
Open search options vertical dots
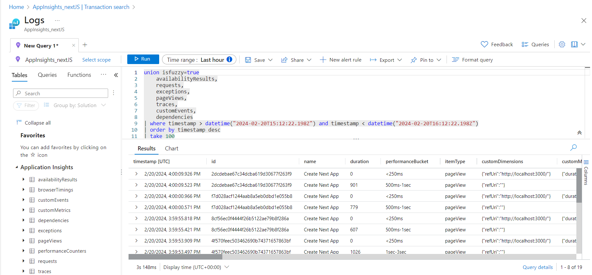[114, 93]
